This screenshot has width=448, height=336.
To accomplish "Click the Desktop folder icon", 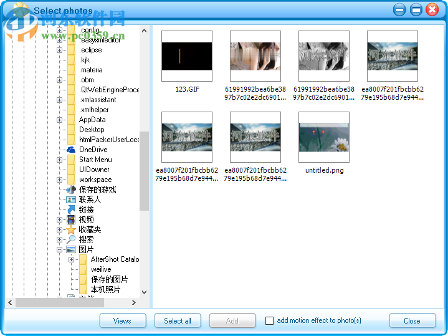I will (x=71, y=130).
